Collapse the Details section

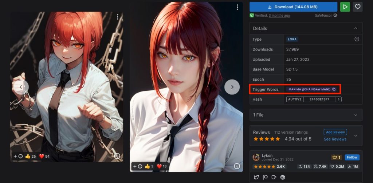tap(356, 28)
